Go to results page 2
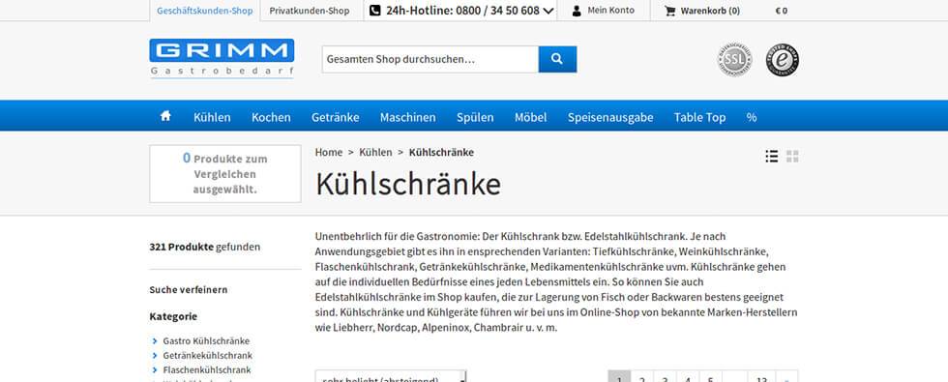The image size is (948, 382). point(642,376)
